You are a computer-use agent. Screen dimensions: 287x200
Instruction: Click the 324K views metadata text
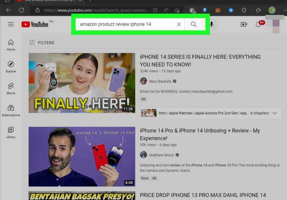[149, 71]
